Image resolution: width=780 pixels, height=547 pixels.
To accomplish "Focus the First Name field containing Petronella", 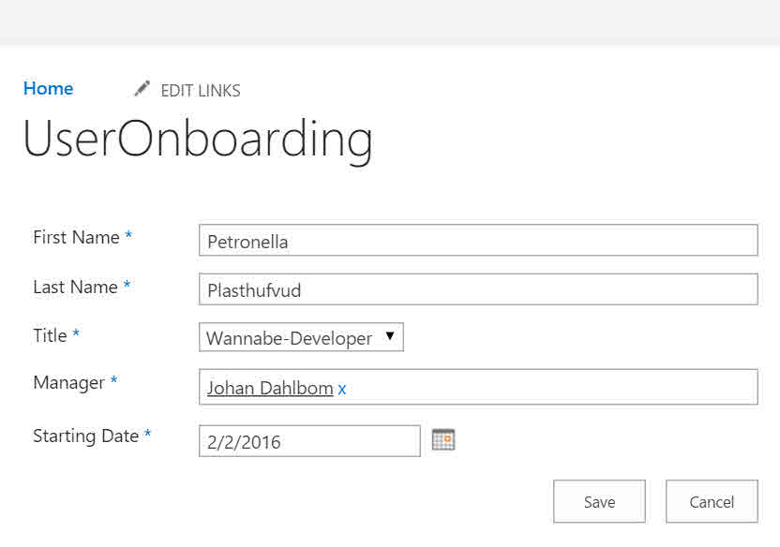I will tap(478, 241).
